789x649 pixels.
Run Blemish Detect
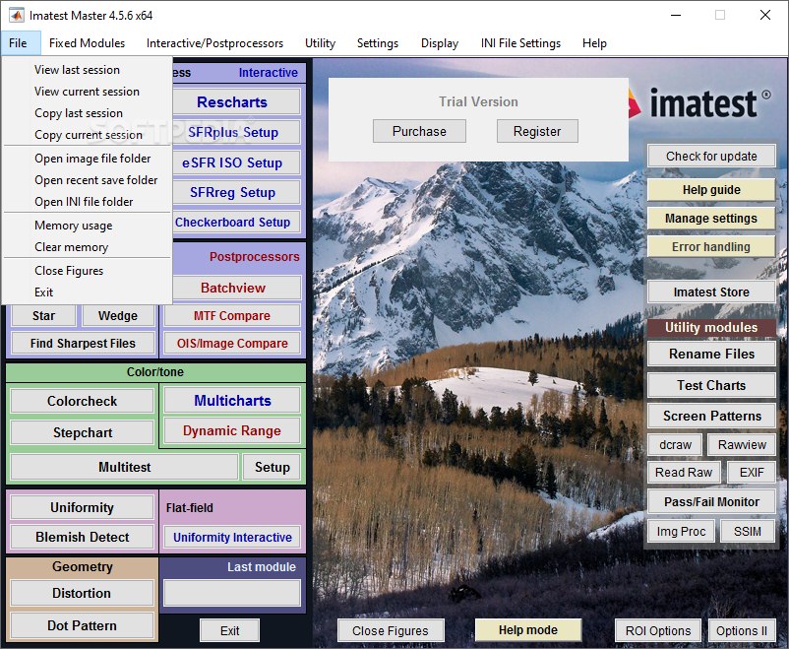point(82,537)
